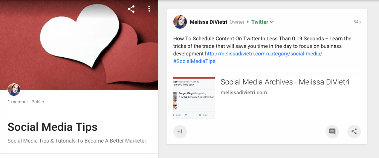Click the Social Media Archives preview title
This screenshot has width=379, height=158.
tap(285, 82)
